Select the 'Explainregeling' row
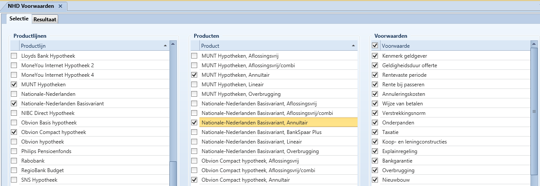 pyautogui.click(x=451, y=151)
